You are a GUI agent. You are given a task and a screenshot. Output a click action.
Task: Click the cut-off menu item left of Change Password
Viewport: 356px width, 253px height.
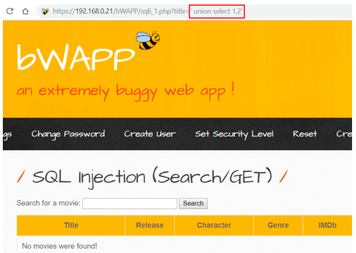click(x=7, y=134)
